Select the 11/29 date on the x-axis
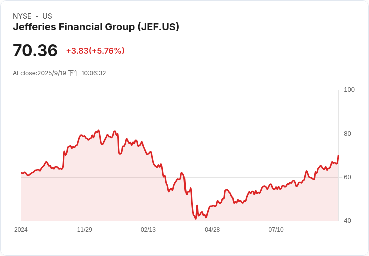Screen dimensions: 369x256 pos(84,230)
